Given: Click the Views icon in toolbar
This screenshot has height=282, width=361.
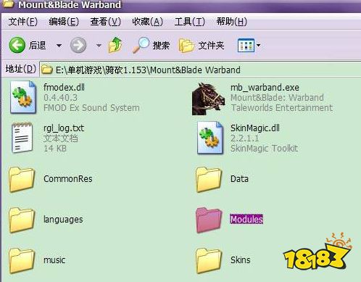Looking at the screenshot, I should pyautogui.click(x=246, y=45).
